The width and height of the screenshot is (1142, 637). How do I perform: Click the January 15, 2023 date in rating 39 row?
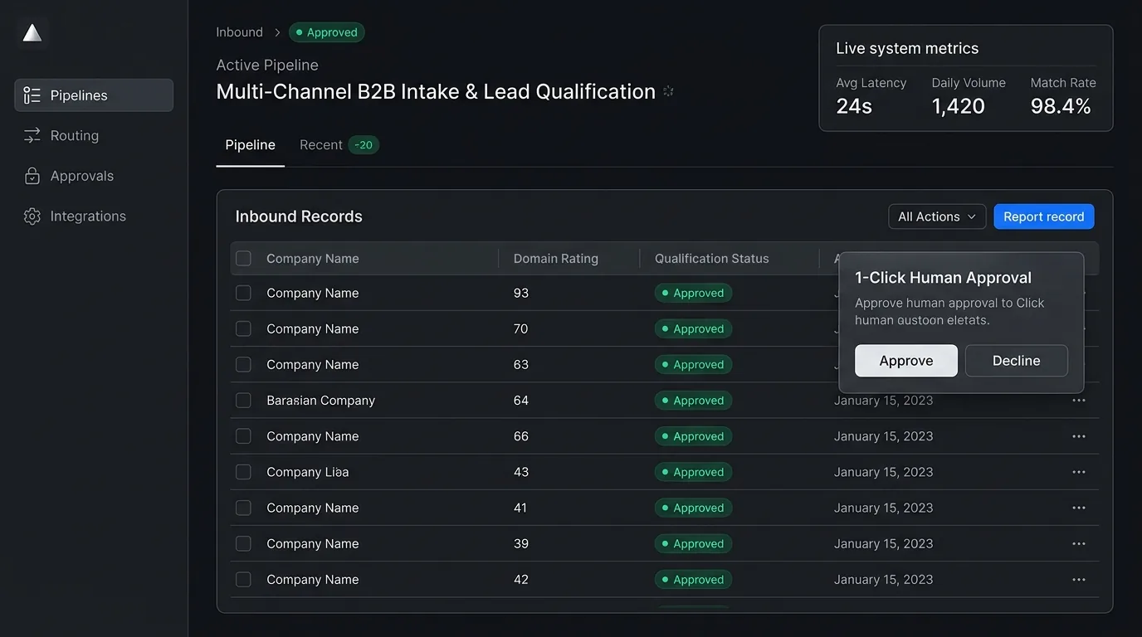883,544
